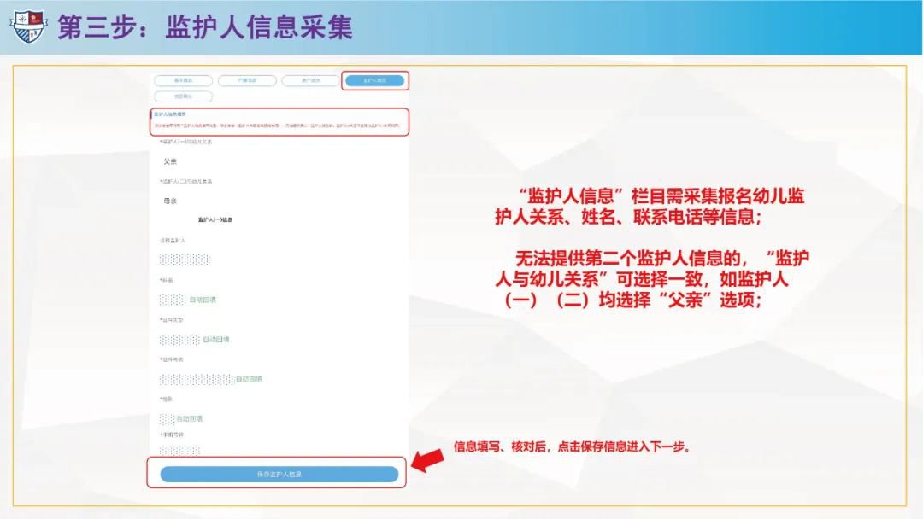This screenshot has height=519, width=923.
Task: Select the highlighted 监护人信息 tab
Action: pos(374,80)
